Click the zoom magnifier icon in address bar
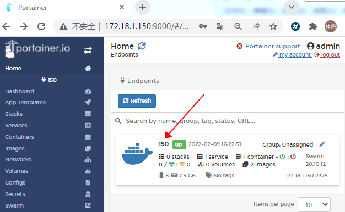This screenshot has width=345, height=212. coord(238,26)
